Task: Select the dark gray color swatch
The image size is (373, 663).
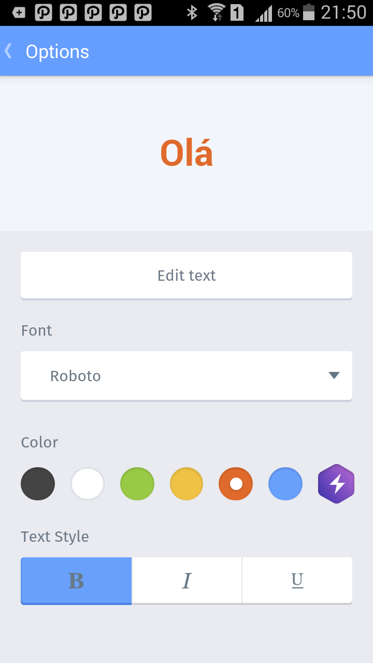Action: [38, 484]
